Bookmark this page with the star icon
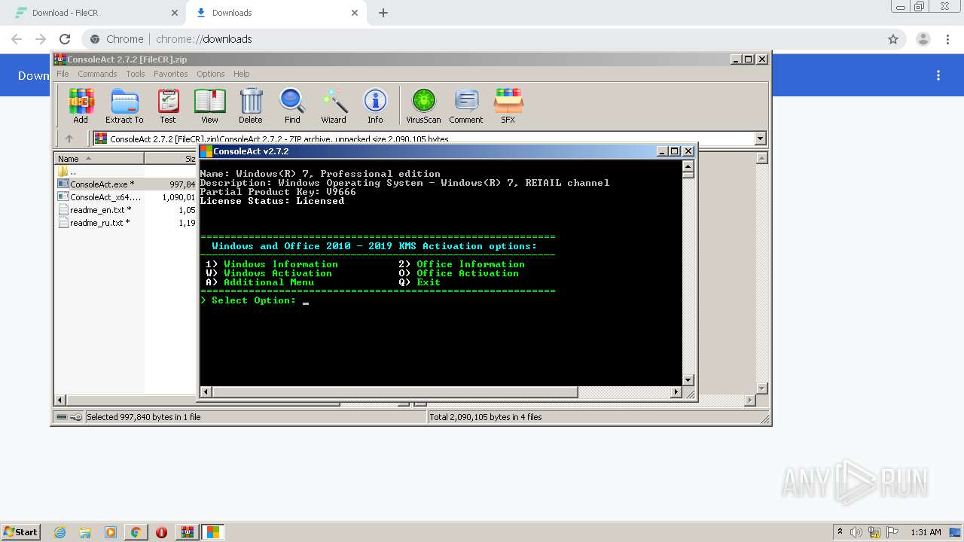The image size is (964, 542). pyautogui.click(x=893, y=39)
